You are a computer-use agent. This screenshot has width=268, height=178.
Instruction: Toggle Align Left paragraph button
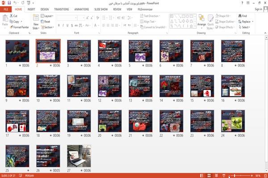point(104,25)
